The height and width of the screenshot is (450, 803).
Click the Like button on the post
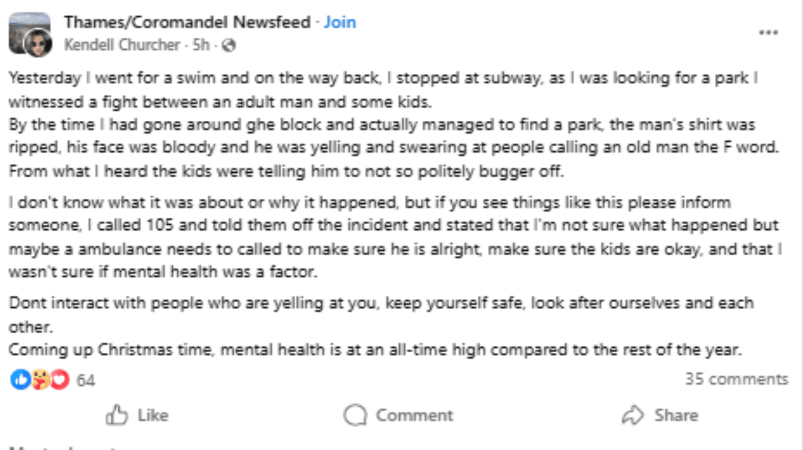click(138, 415)
